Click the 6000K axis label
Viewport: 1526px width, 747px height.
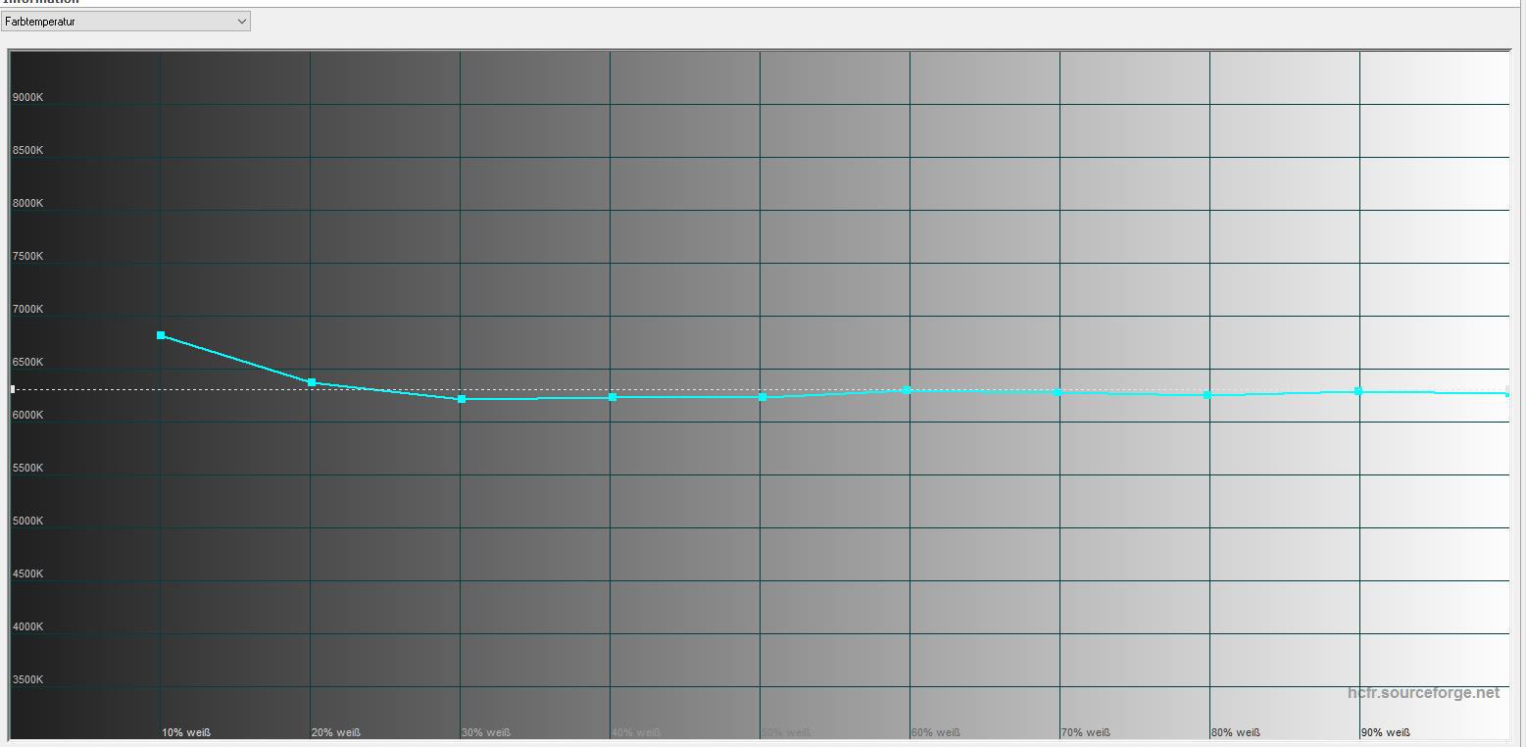pos(27,416)
